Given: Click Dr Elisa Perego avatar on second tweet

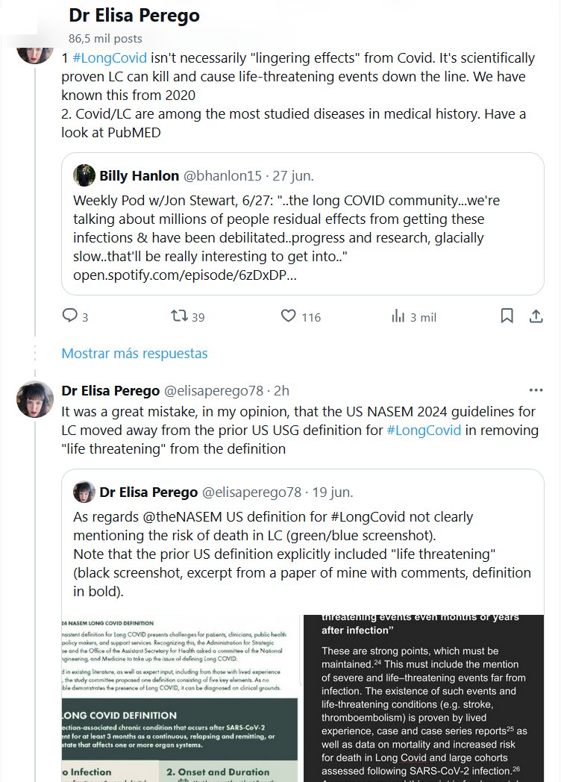Looking at the screenshot, I should tap(34, 399).
